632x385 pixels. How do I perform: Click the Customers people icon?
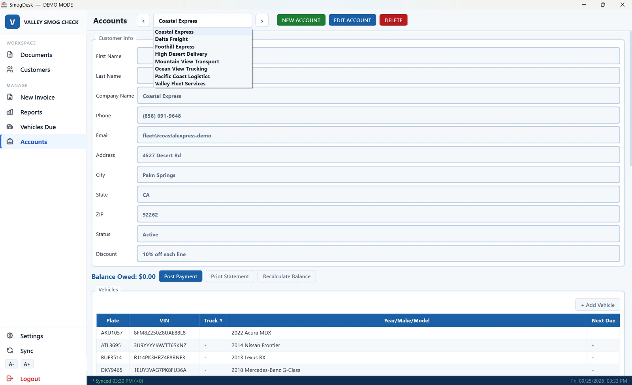[10, 69]
